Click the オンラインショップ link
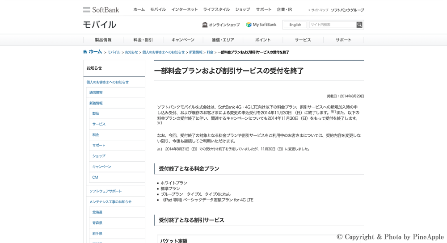Screen dimensions: 447x243 (x=224, y=25)
